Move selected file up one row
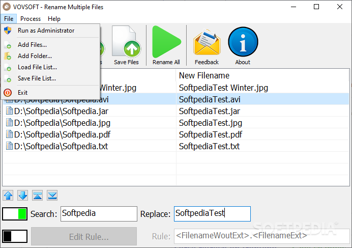352x248 pixels. point(8,196)
